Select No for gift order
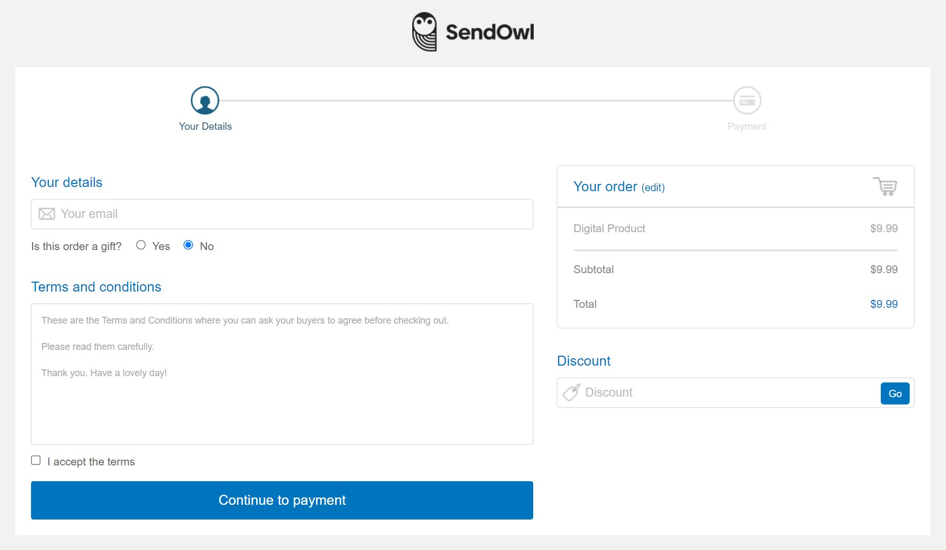This screenshot has width=946, height=550. click(188, 245)
